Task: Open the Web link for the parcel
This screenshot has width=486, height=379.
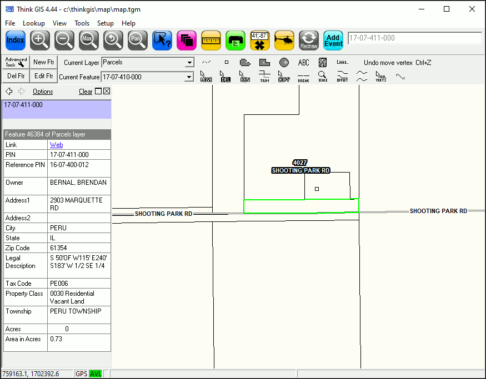Action: click(x=56, y=145)
